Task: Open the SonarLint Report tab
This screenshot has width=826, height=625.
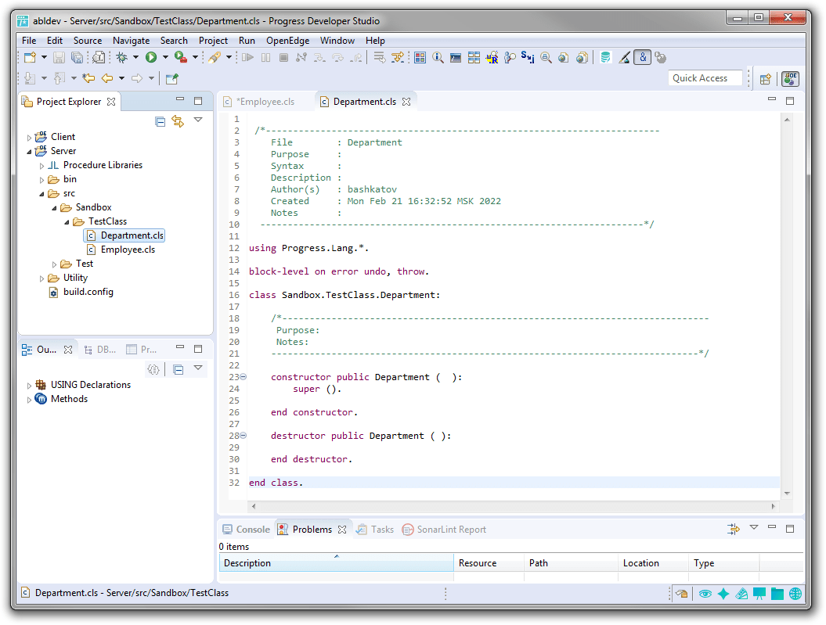Action: pos(444,530)
